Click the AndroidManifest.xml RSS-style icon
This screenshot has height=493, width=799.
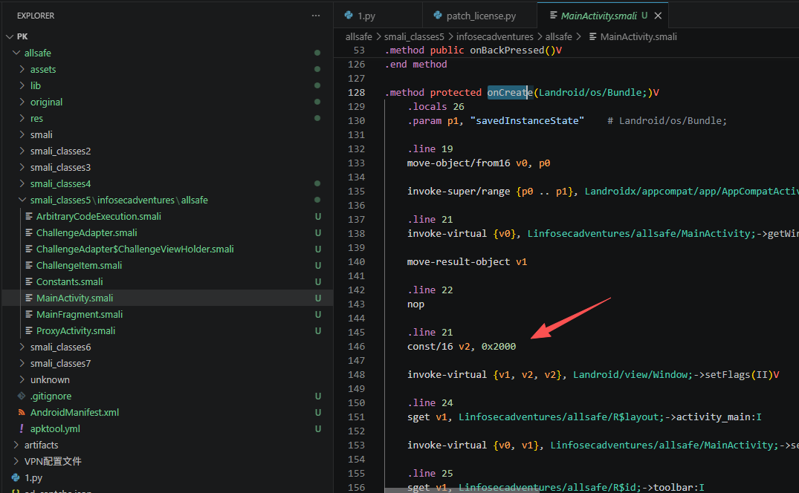tap(22, 412)
